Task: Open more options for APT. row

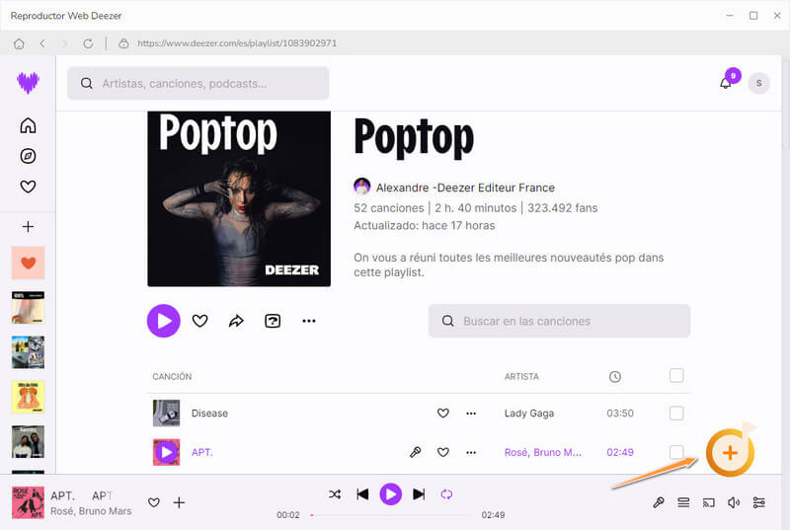Action: 471,452
